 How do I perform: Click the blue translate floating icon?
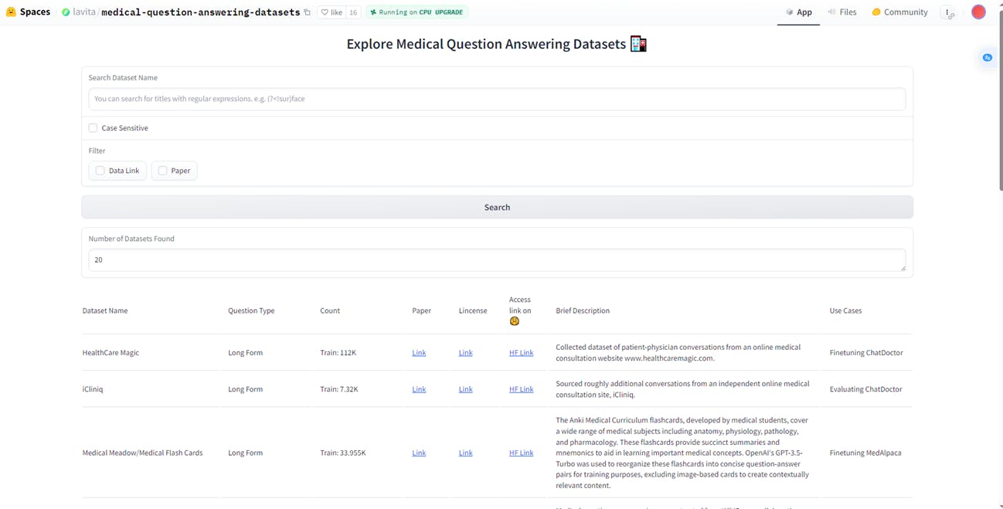(x=987, y=58)
